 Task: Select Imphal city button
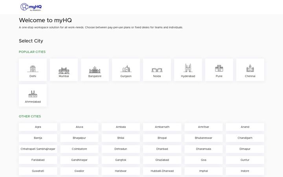click(x=204, y=171)
